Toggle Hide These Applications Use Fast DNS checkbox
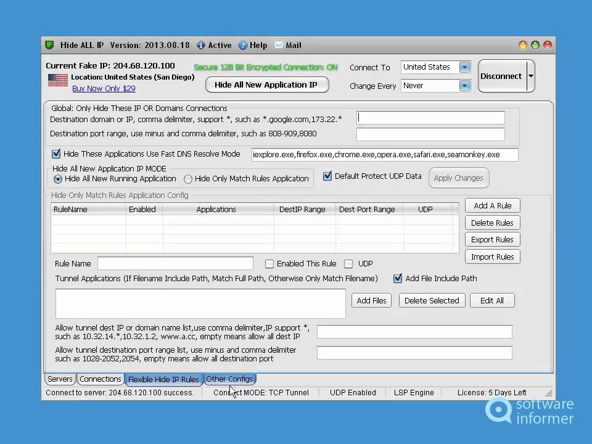Image resolution: width=592 pixels, height=444 pixels. [x=56, y=154]
